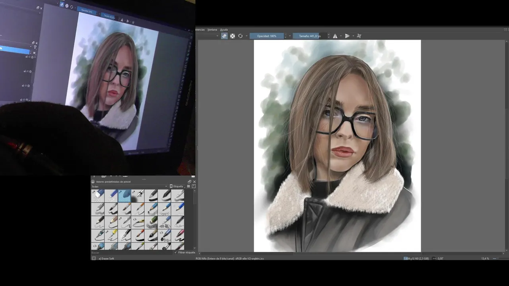
Task: Select the airbrush soft preset
Action: pos(138,195)
